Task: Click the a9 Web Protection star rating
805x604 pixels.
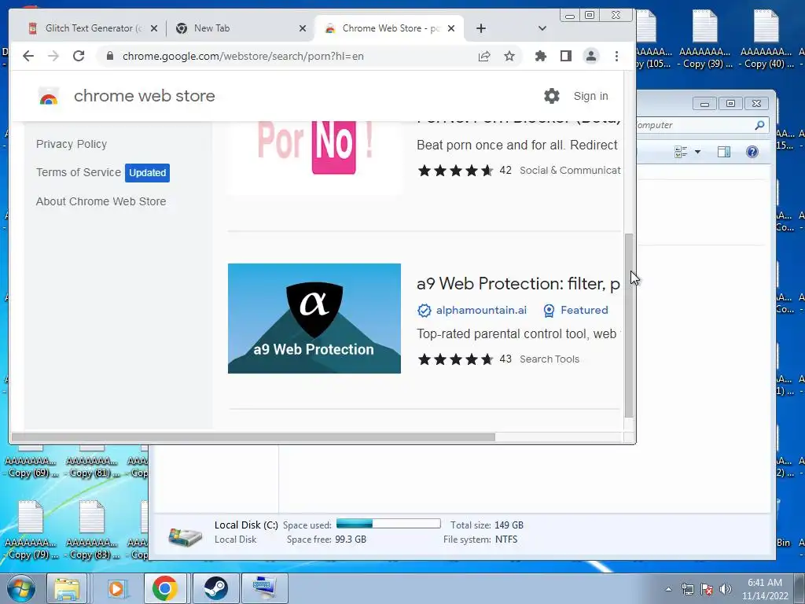Action: pos(455,359)
